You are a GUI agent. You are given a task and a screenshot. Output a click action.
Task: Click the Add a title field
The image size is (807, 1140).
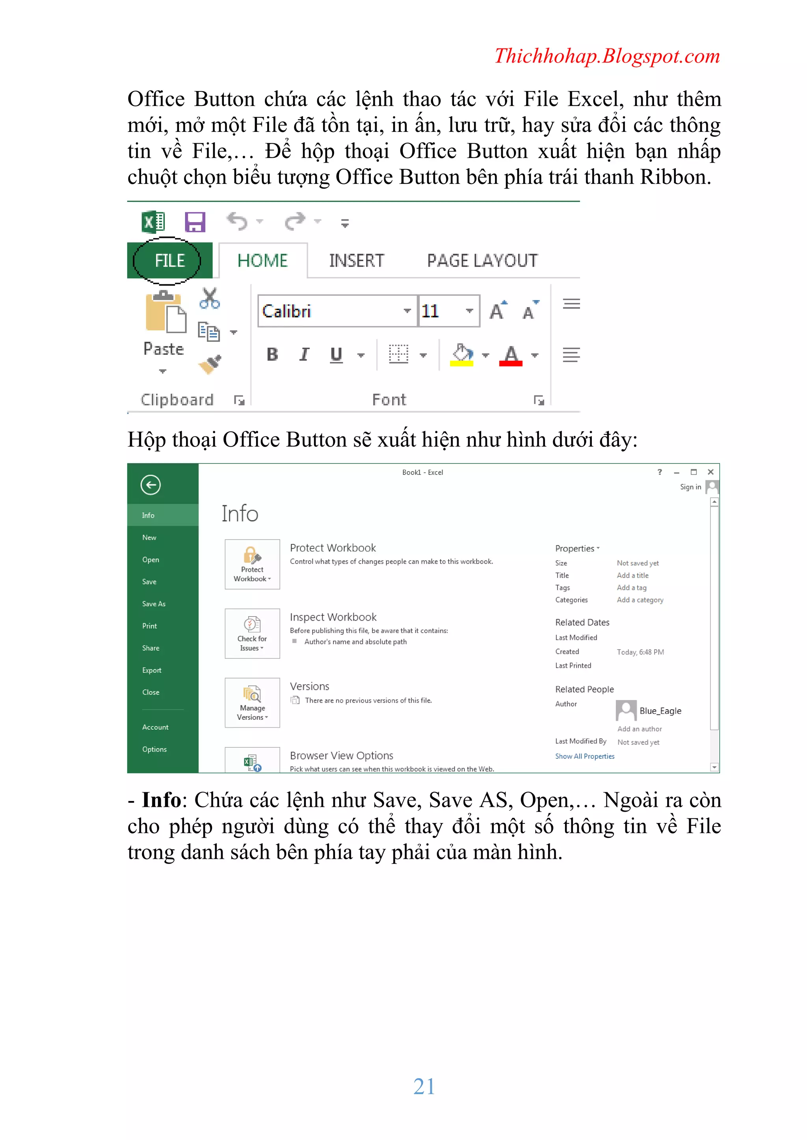point(632,575)
